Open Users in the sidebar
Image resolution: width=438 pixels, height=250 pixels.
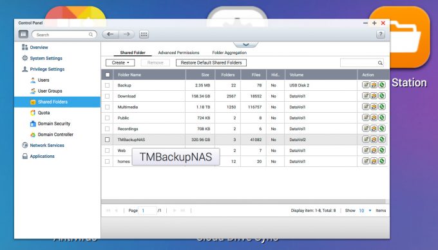click(x=39, y=80)
